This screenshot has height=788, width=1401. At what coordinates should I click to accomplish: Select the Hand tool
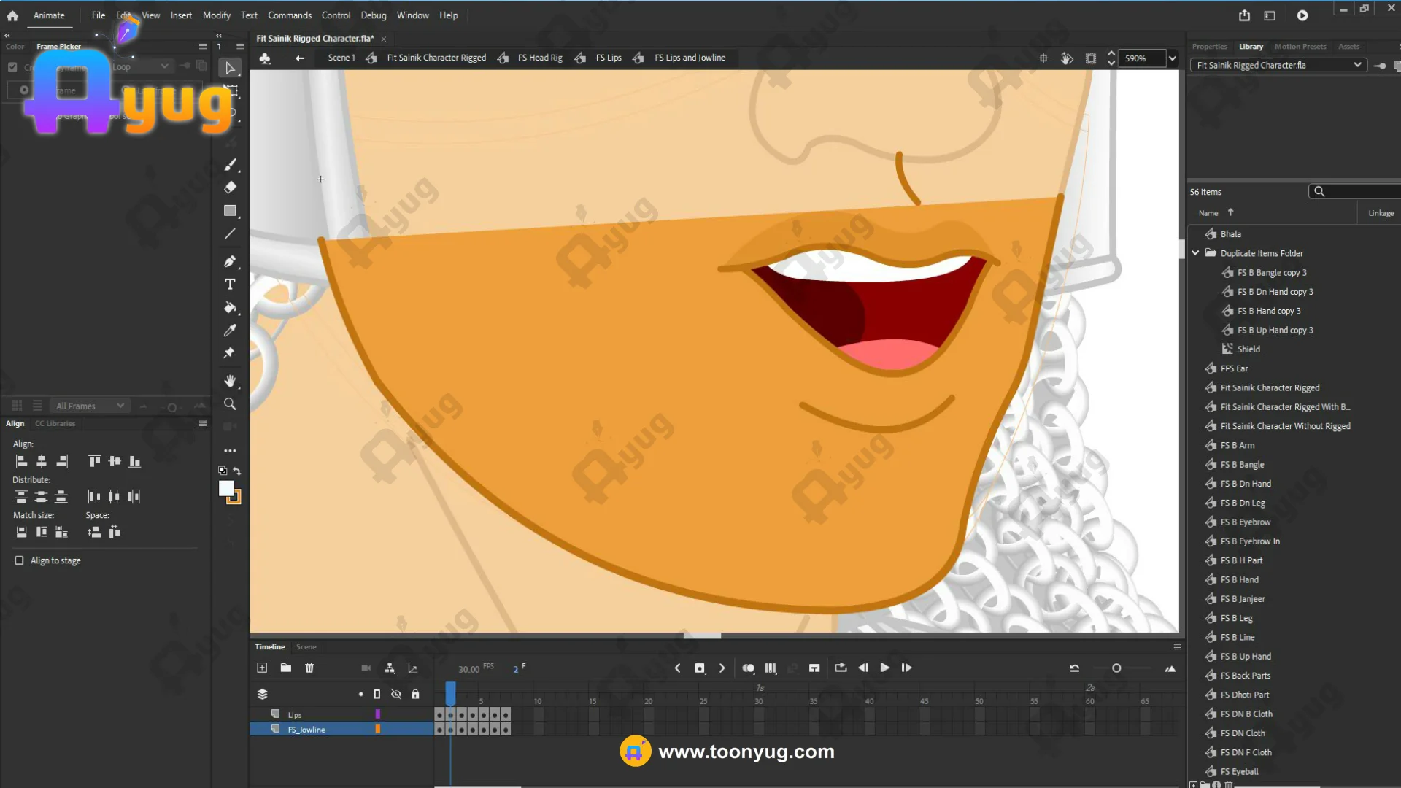230,381
